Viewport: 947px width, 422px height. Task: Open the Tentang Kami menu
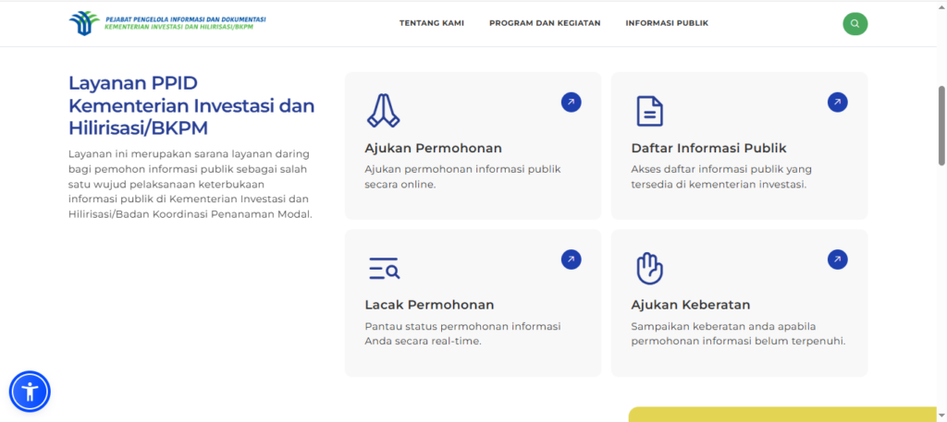432,23
